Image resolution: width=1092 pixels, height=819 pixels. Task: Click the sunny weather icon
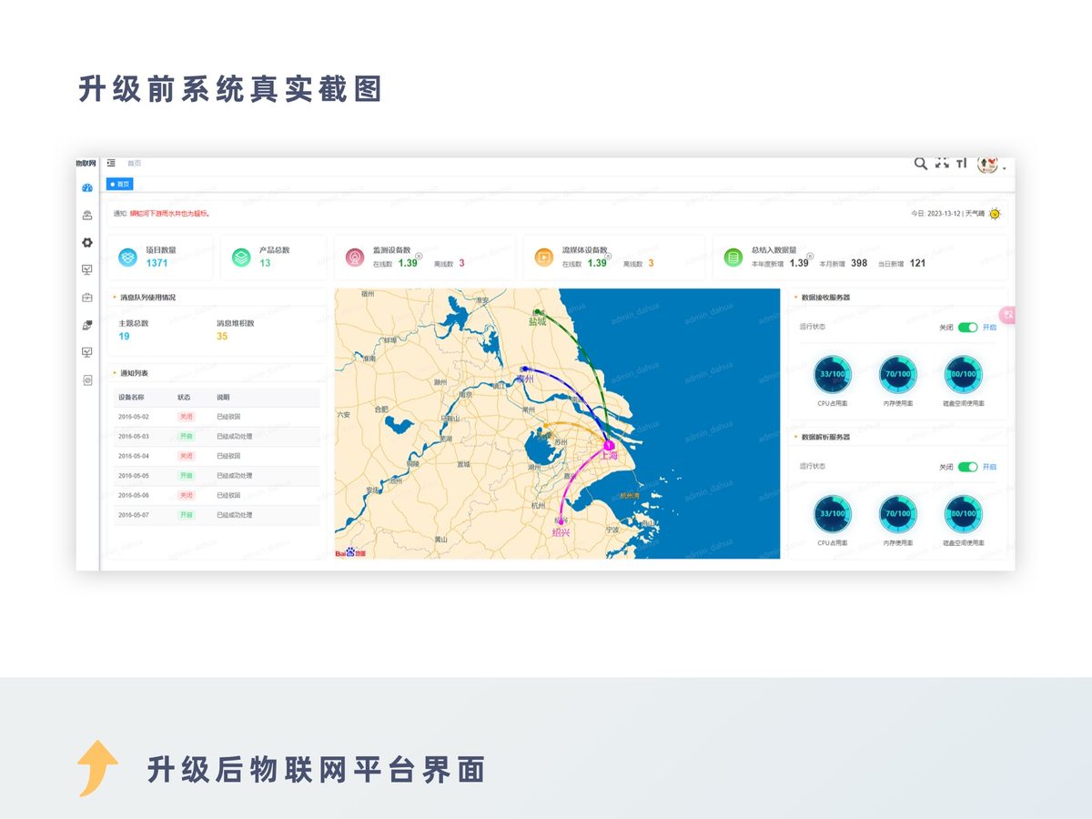(995, 214)
